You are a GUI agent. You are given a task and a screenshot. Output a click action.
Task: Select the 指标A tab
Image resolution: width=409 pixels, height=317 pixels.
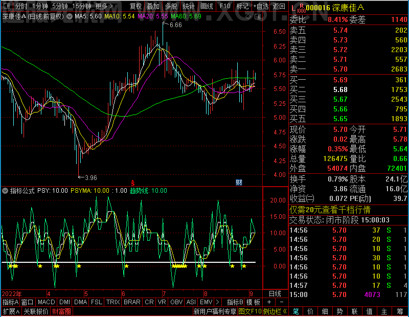point(10,302)
